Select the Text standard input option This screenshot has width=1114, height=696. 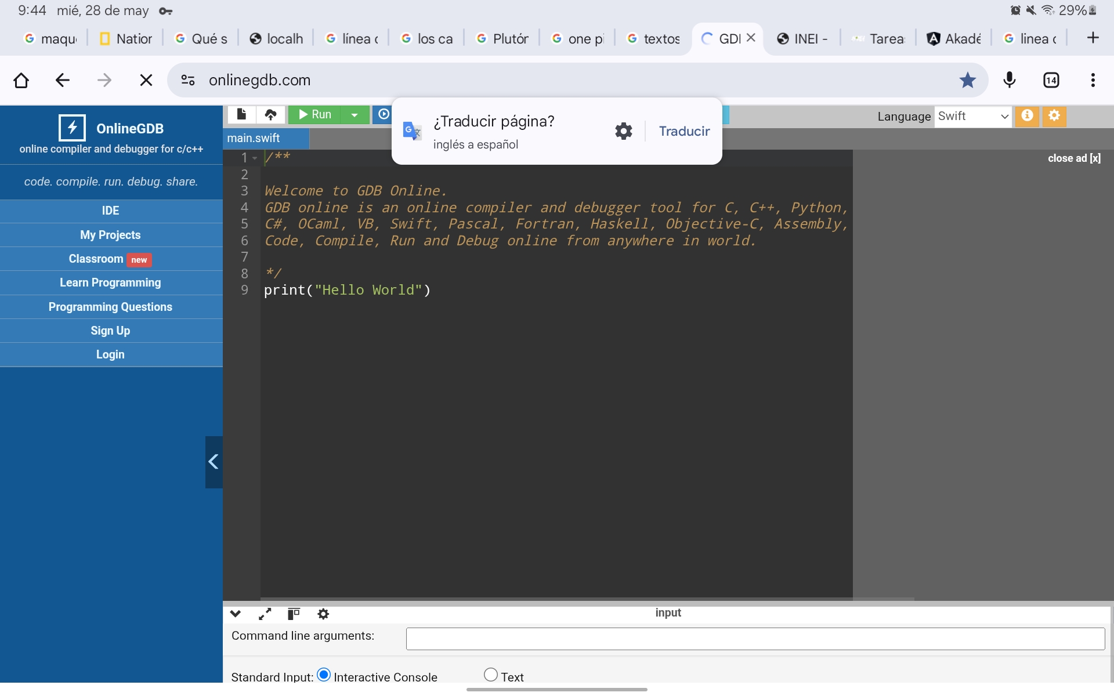point(491,675)
